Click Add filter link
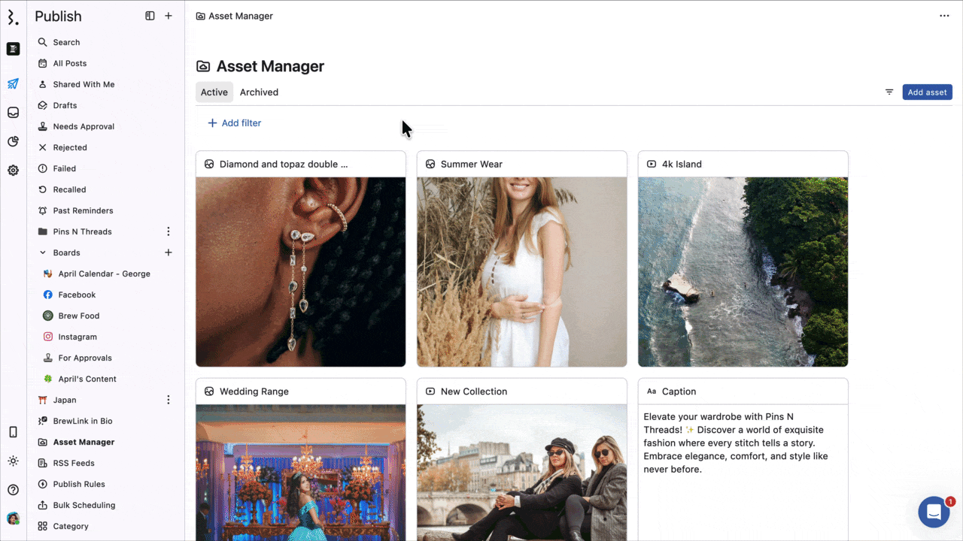This screenshot has width=963, height=541. 234,123
